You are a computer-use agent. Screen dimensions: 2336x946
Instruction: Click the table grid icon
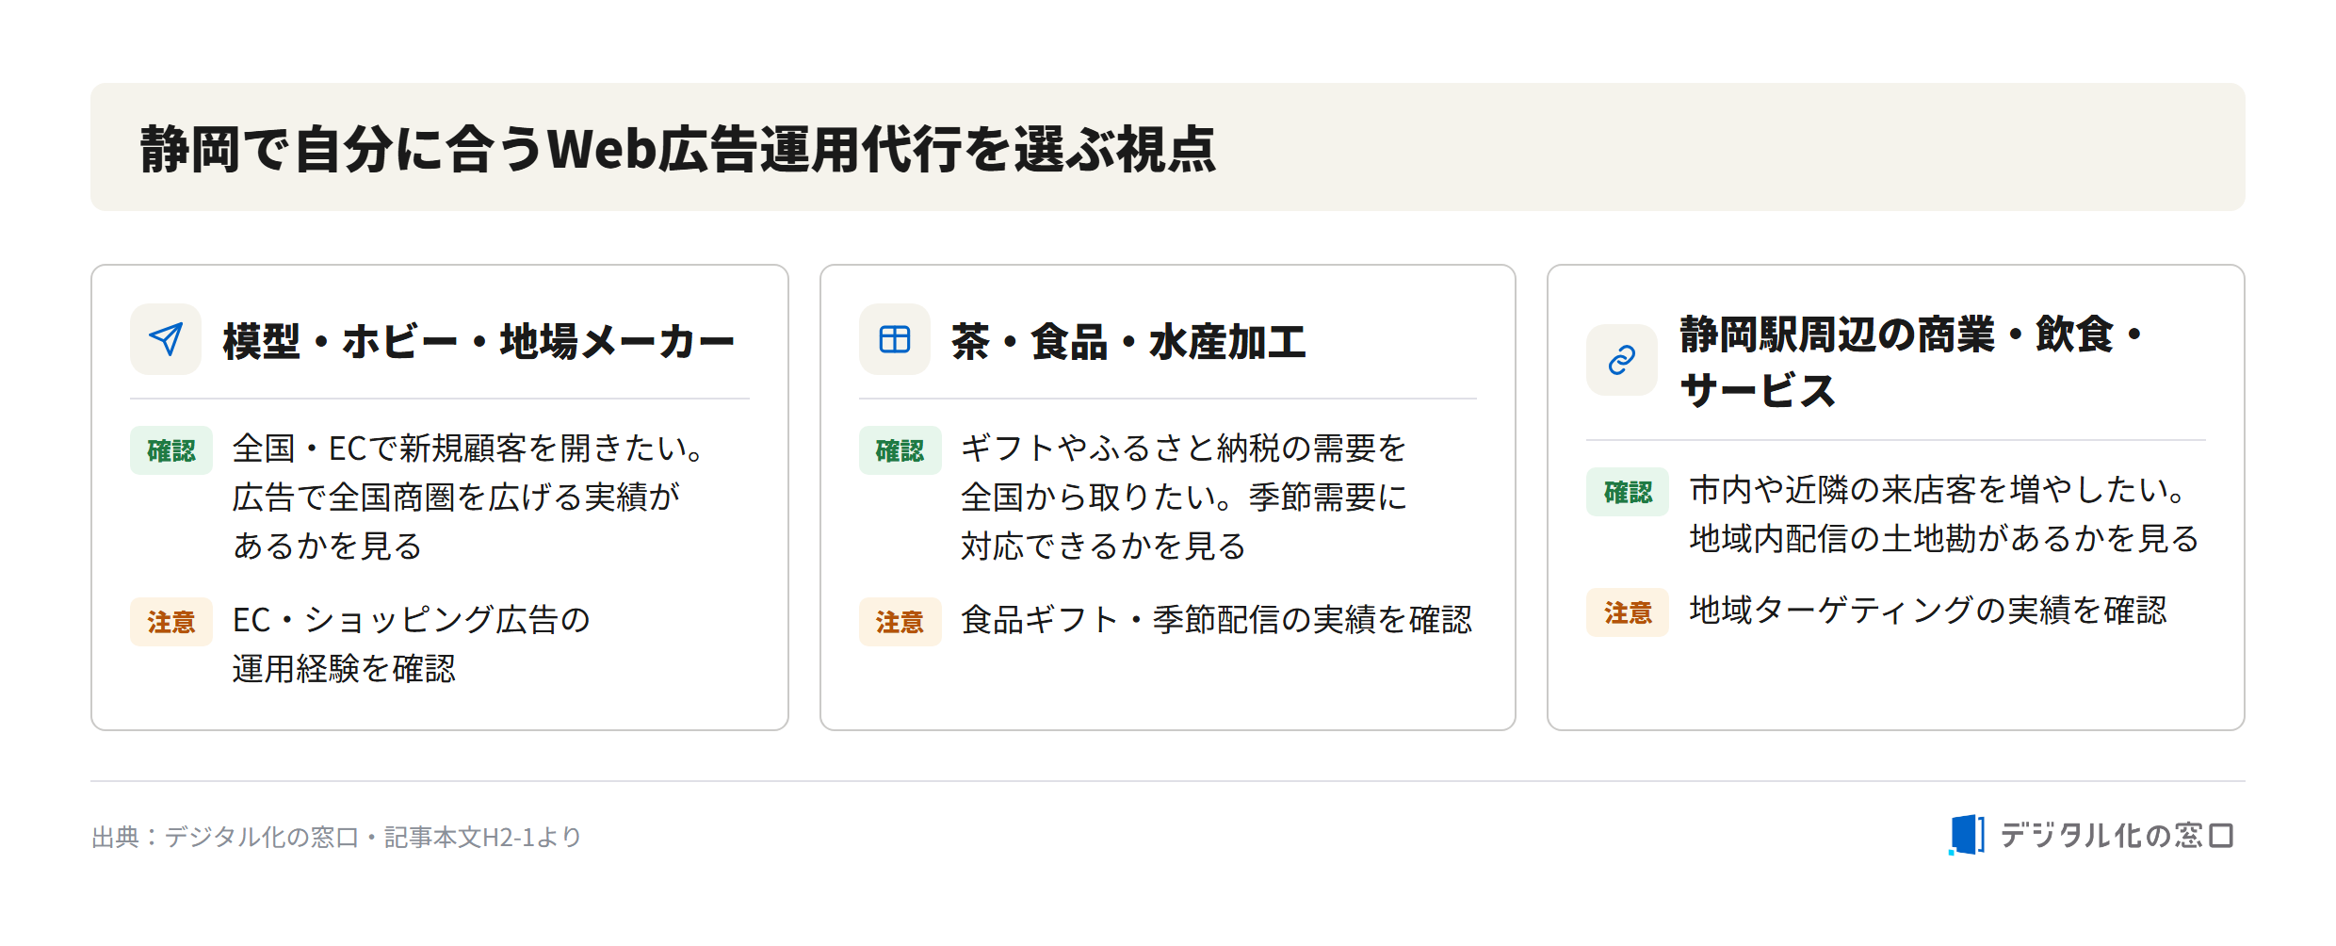[894, 339]
